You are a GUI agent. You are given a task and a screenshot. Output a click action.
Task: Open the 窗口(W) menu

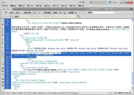pos(73,6)
